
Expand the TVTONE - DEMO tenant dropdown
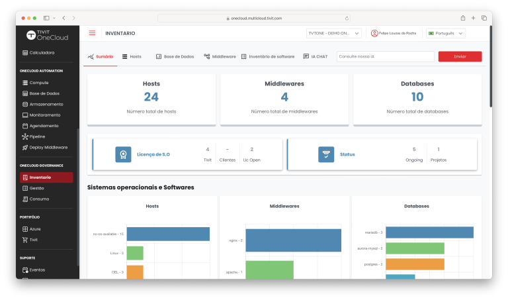click(x=333, y=33)
